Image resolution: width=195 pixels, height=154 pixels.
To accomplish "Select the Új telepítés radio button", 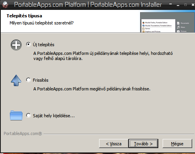I will [x=28, y=44].
